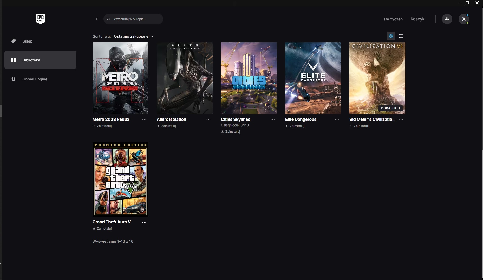
Task: Open Unreal Engine section
Action: 40,79
